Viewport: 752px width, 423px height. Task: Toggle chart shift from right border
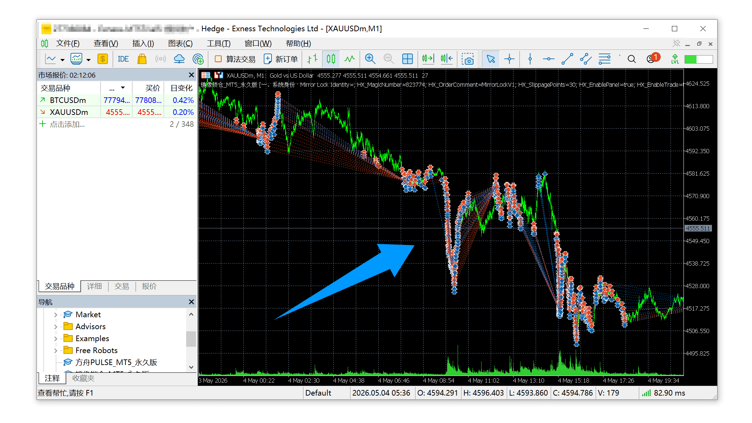pyautogui.click(x=447, y=59)
